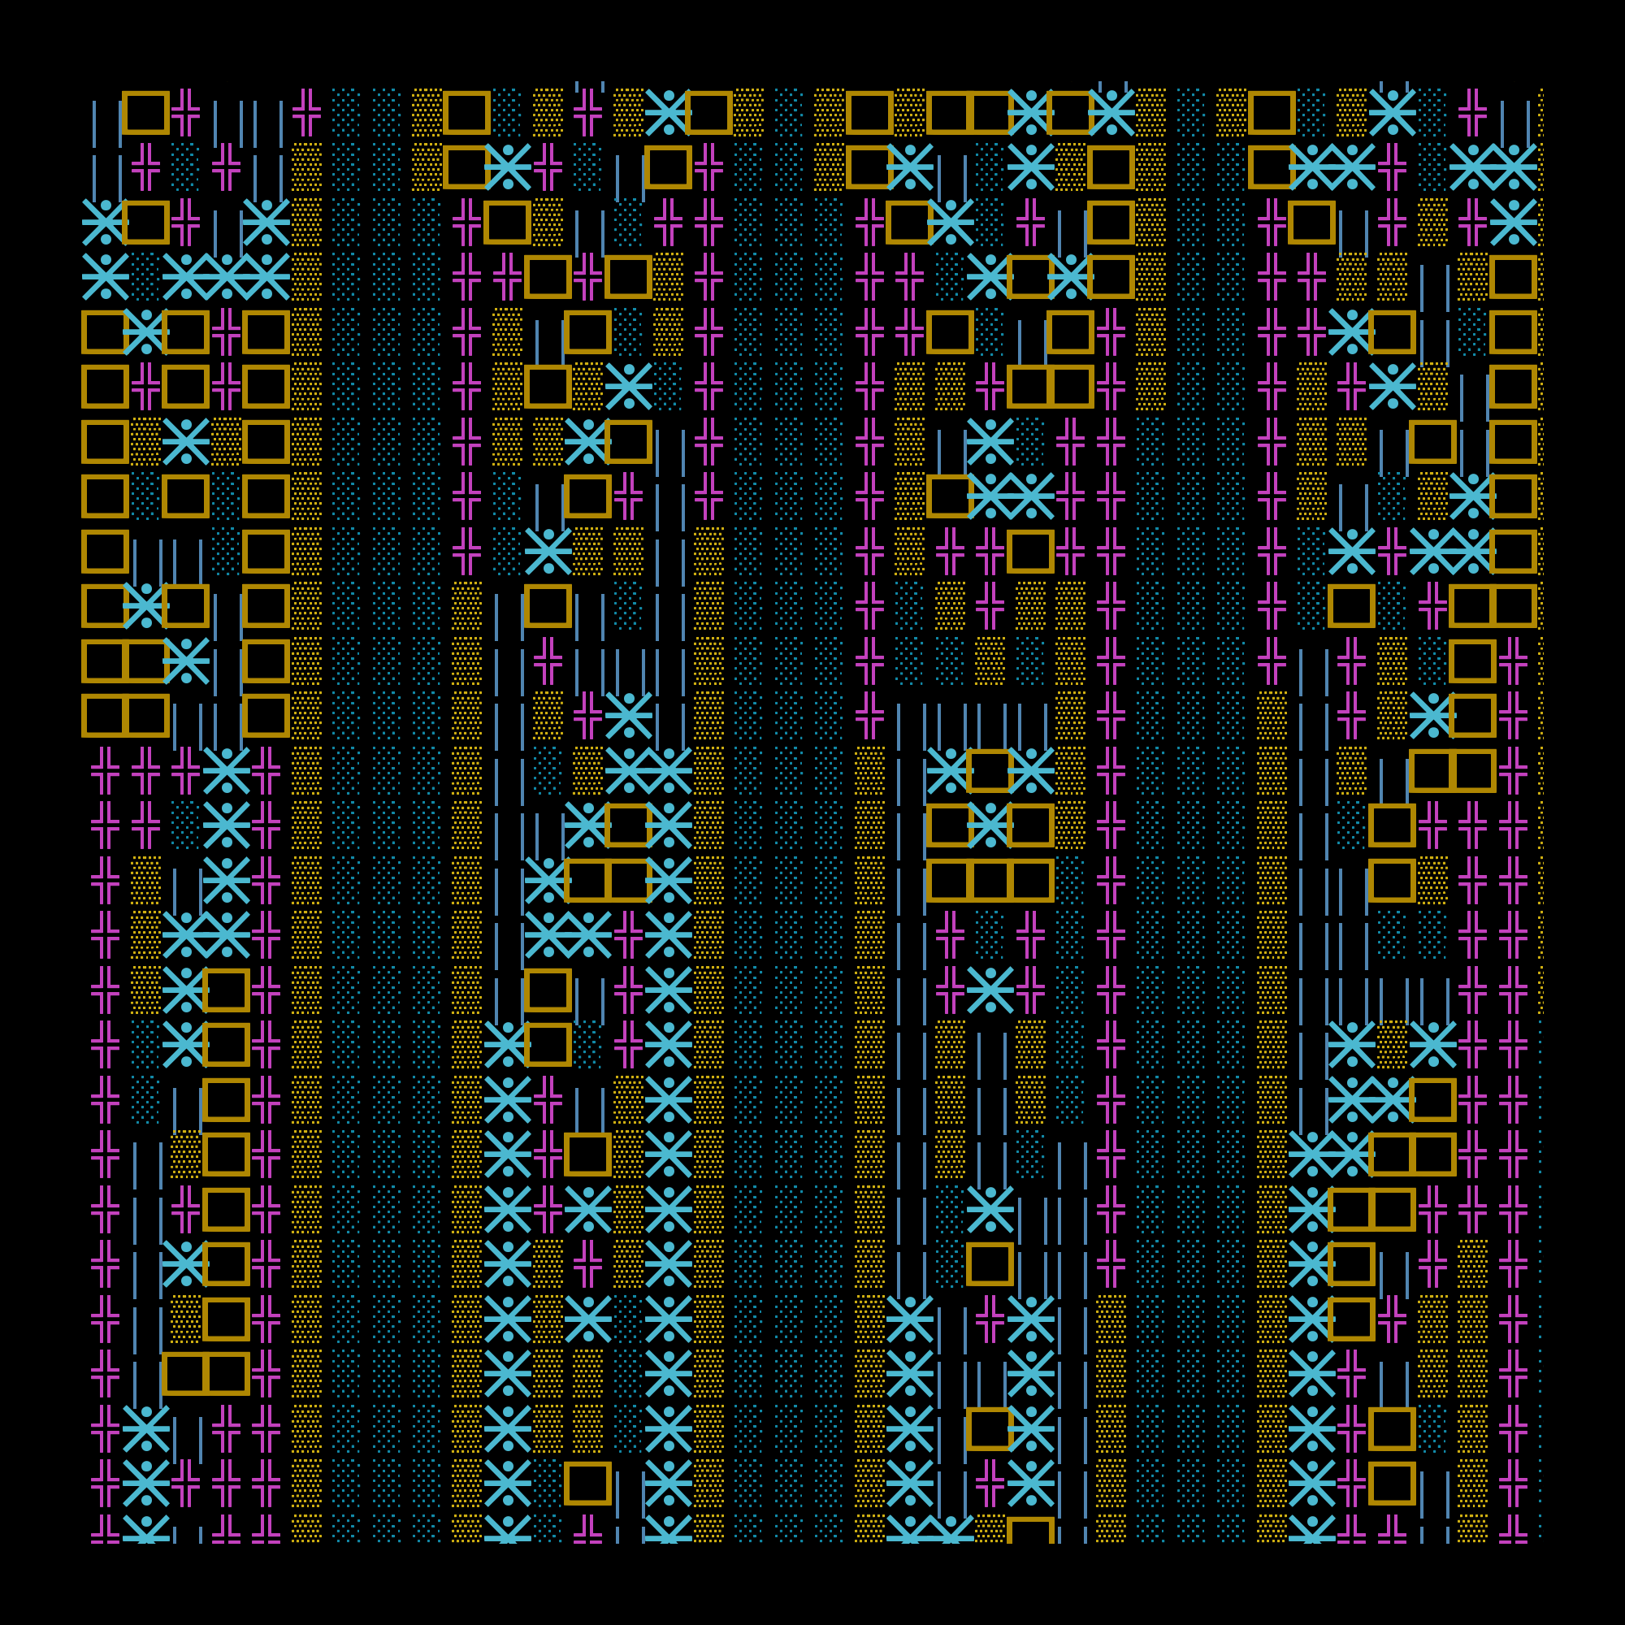The width and height of the screenshot is (1625, 1625).
Task: Click the gold square in the top-left corner
Action: 145,113
